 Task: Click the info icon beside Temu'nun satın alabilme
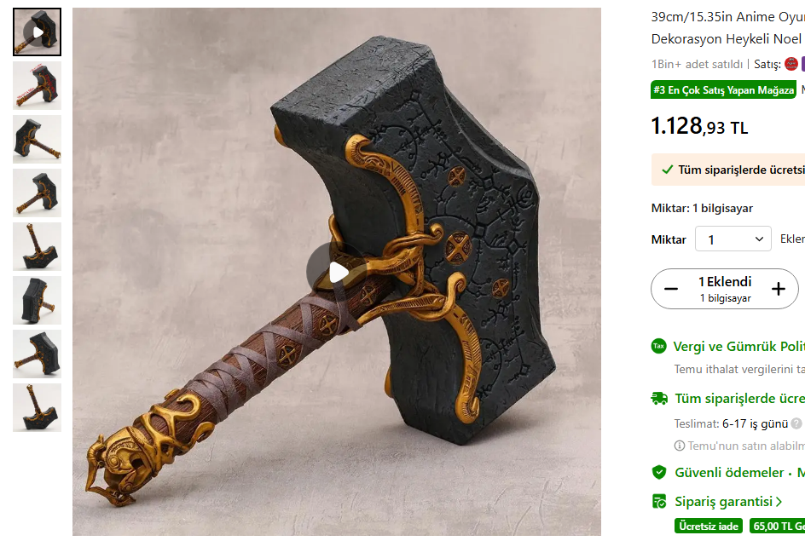[x=679, y=446]
